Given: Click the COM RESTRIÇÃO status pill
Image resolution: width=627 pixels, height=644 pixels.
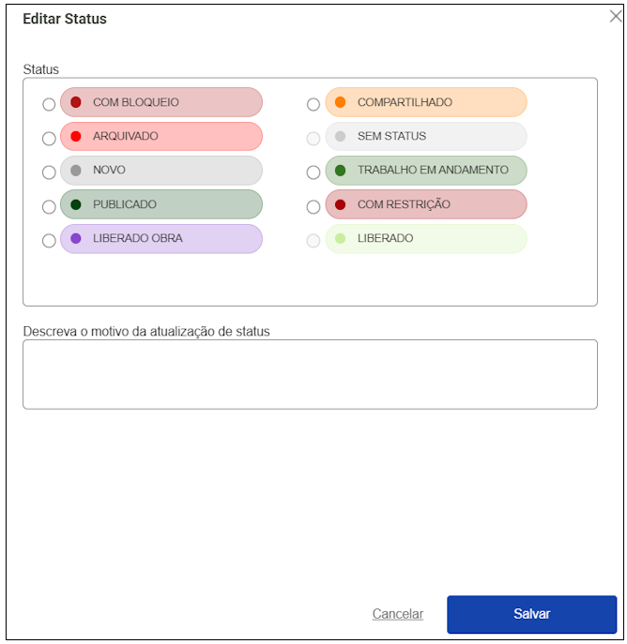Looking at the screenshot, I should pos(426,204).
